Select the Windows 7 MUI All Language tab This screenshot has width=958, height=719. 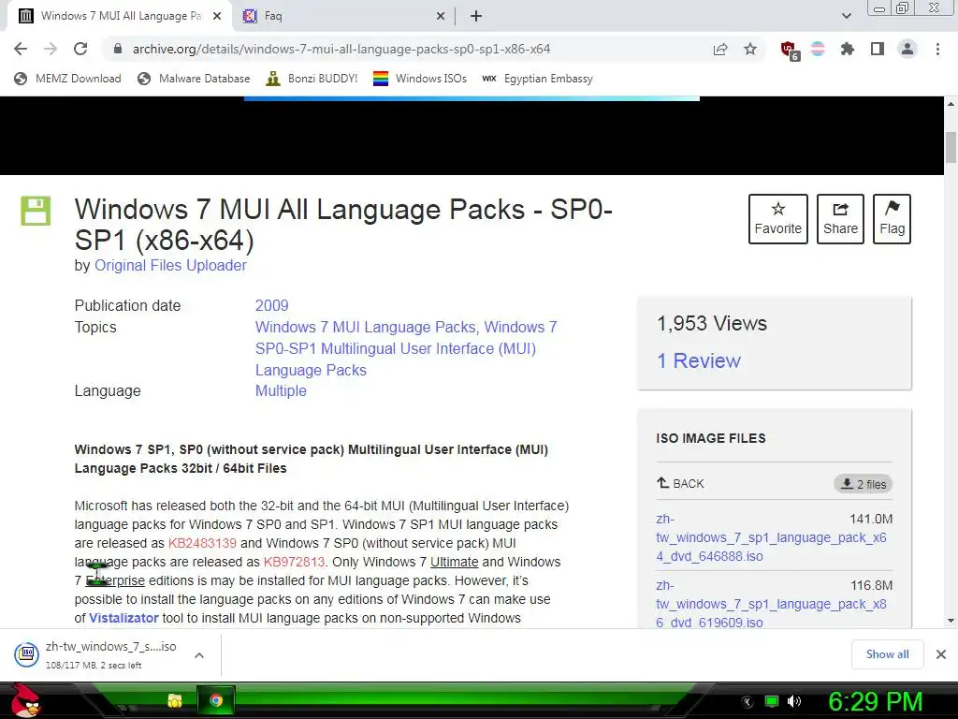tap(120, 16)
